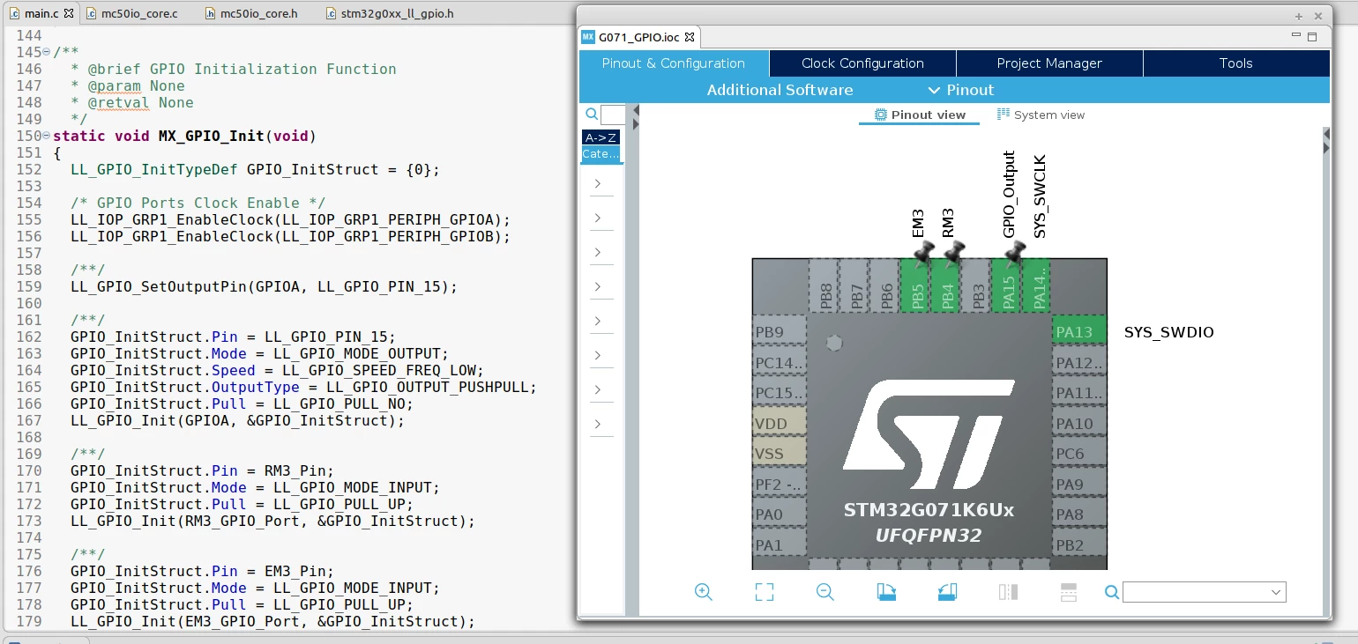Rotate the chip clockwise
The image size is (1358, 644).
[x=886, y=592]
